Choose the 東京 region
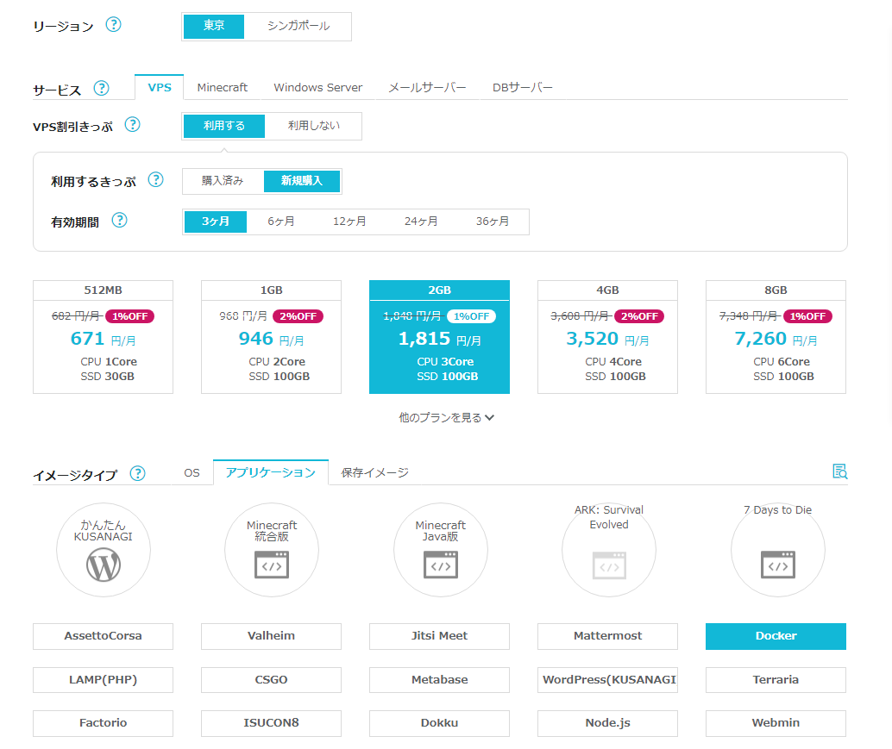Viewport: 892px width, 749px height. click(214, 26)
